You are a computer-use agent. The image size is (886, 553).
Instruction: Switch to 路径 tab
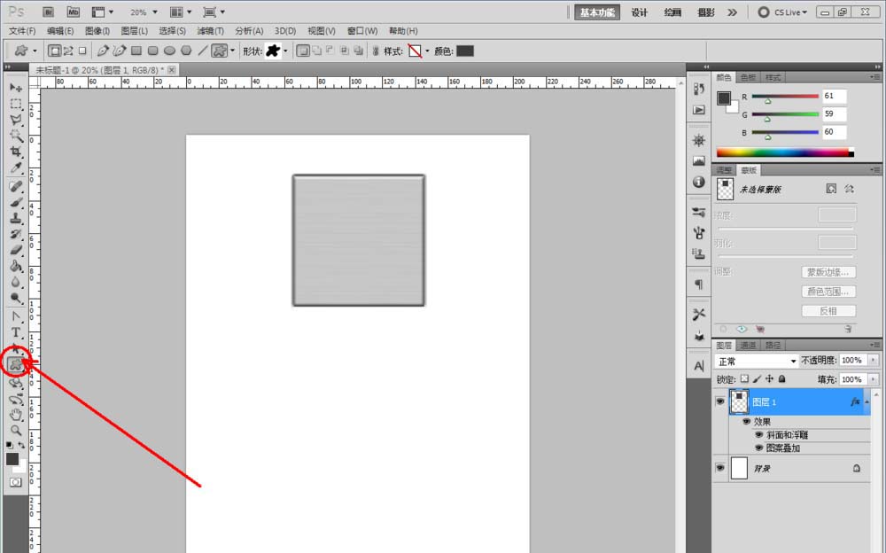pyautogui.click(x=773, y=345)
